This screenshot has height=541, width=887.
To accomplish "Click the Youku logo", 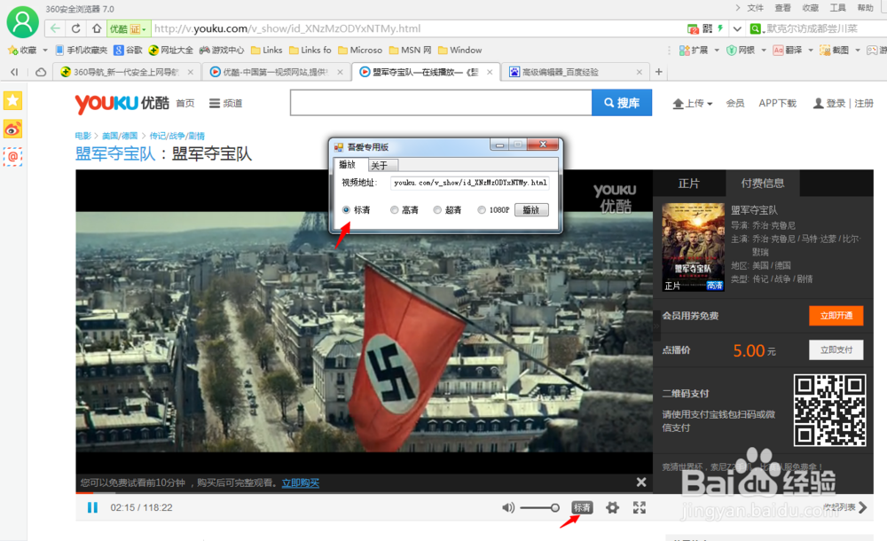I will (x=122, y=103).
